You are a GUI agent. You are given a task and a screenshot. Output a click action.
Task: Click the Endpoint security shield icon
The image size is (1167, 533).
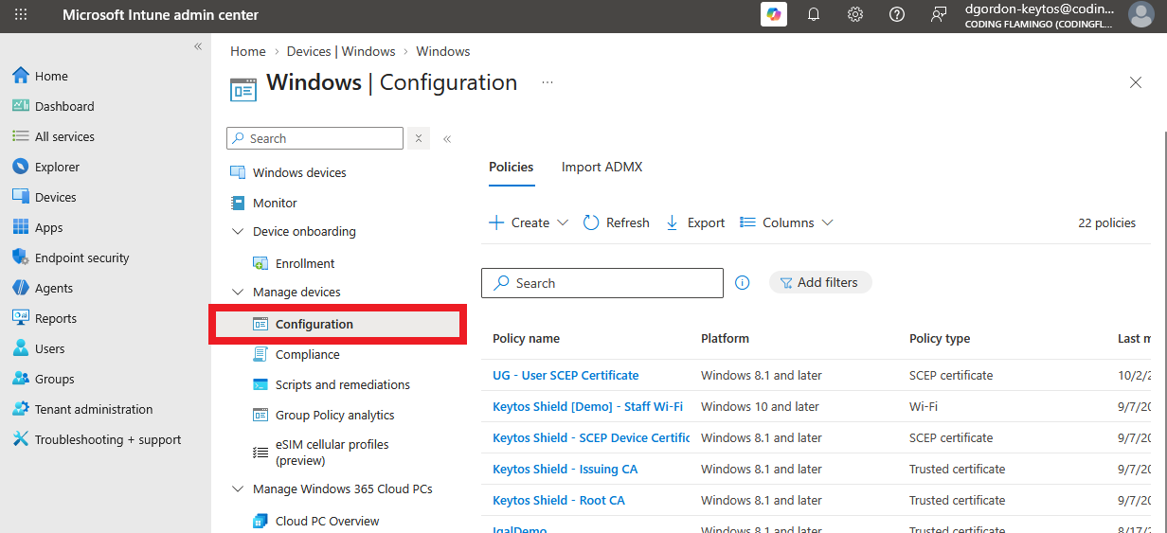[x=21, y=258]
